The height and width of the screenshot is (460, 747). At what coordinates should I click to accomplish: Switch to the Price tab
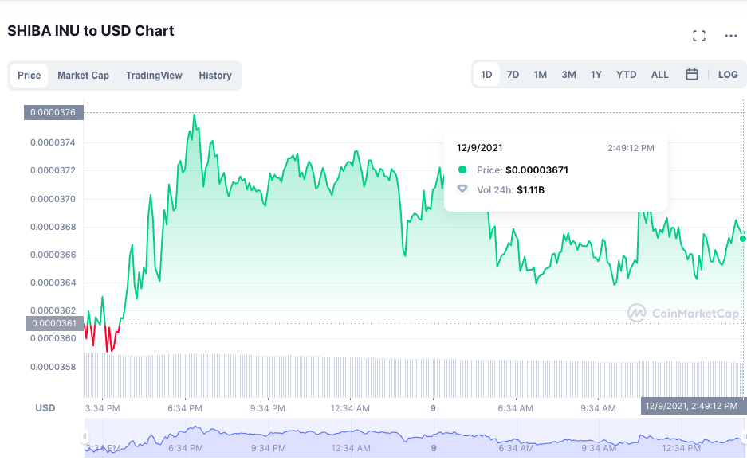tap(29, 75)
